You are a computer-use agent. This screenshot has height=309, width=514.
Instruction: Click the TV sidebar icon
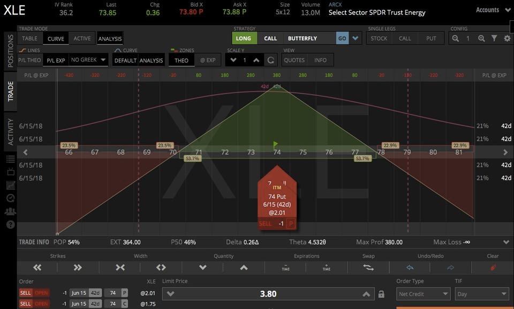tap(10, 171)
